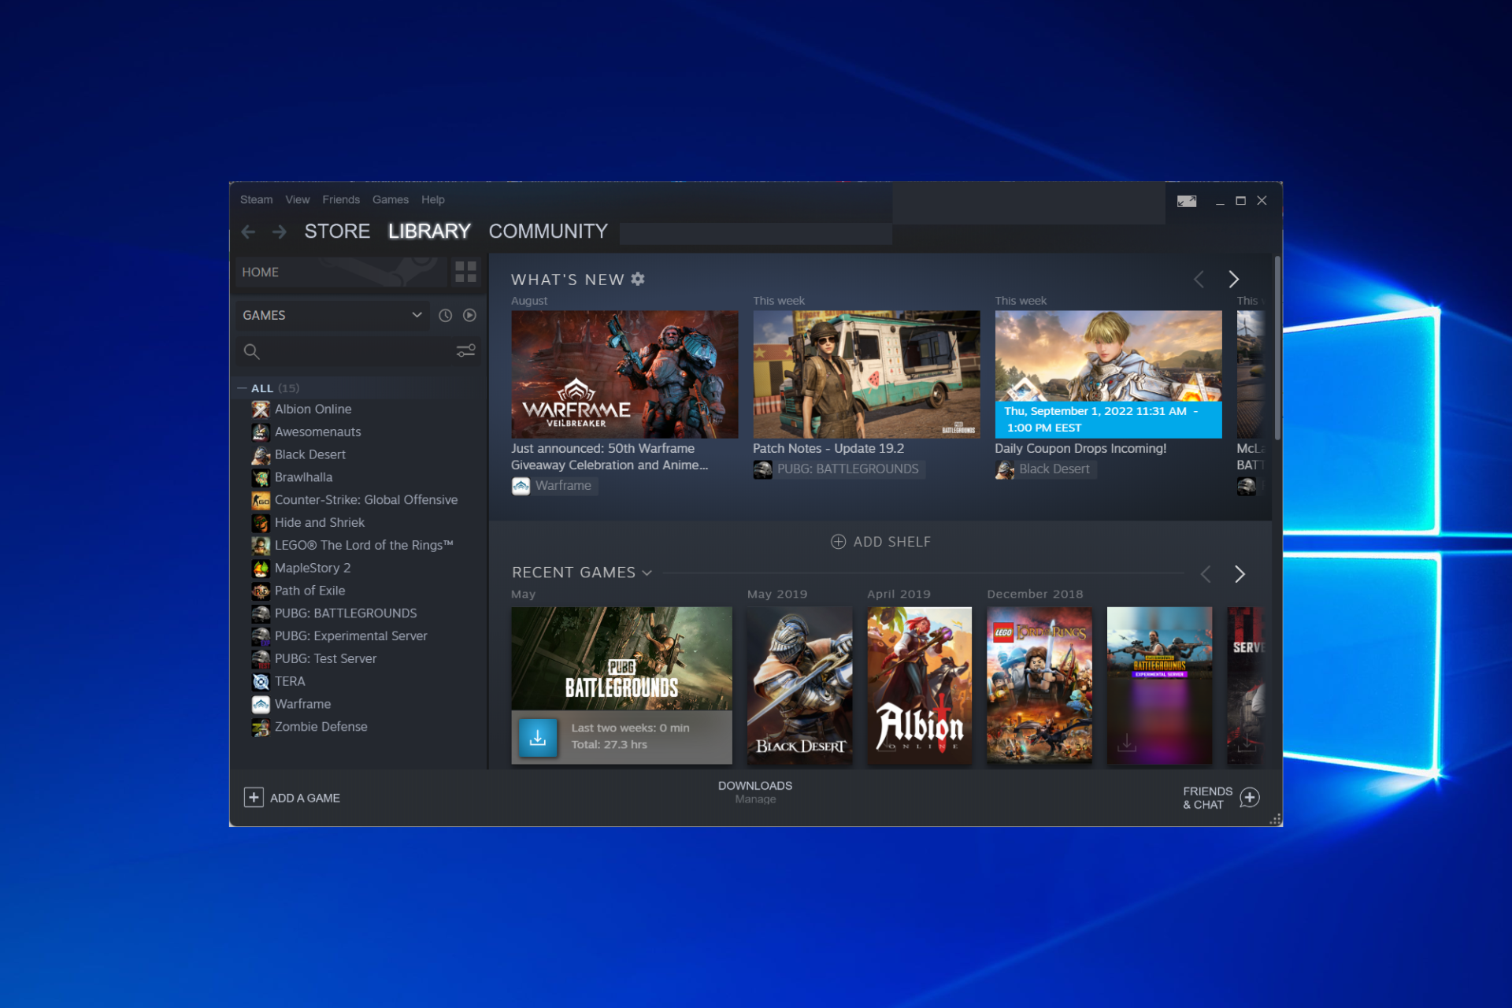This screenshot has height=1008, width=1512.
Task: Select LEGO The Lord of the Rings entry
Action: click(362, 546)
